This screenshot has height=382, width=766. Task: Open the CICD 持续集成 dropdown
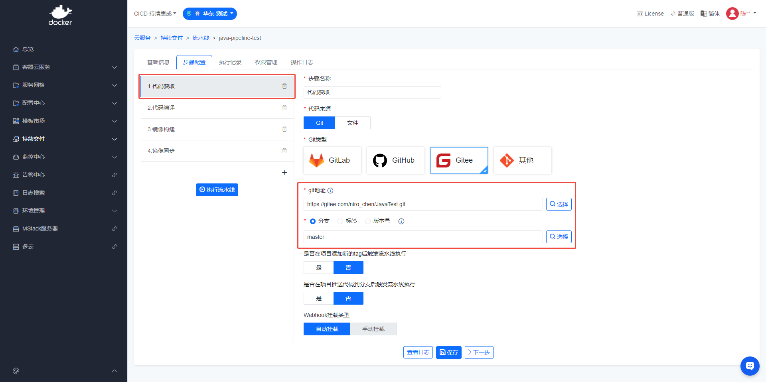tap(155, 14)
